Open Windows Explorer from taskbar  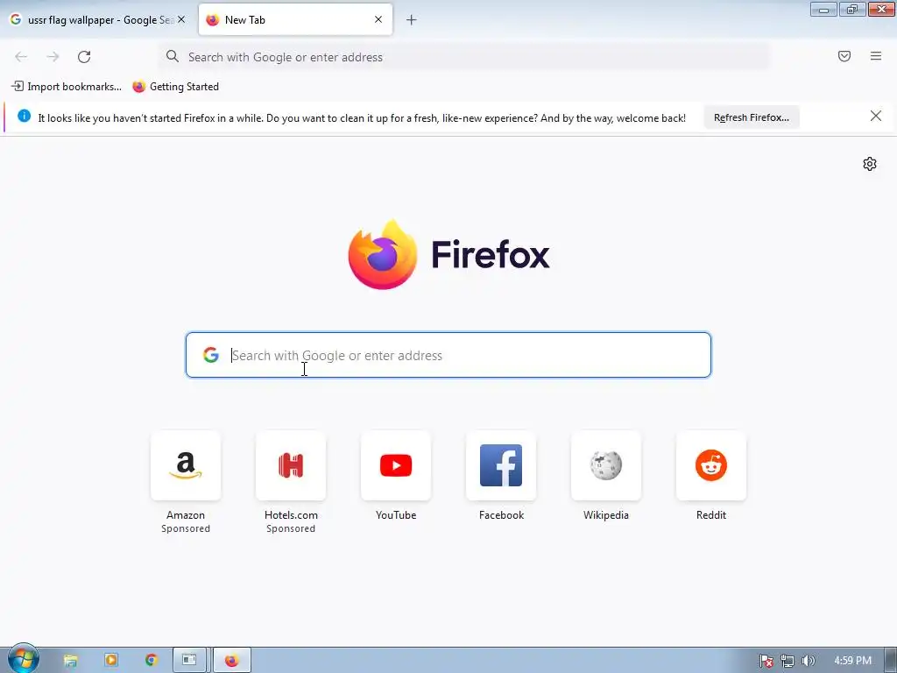click(x=70, y=661)
